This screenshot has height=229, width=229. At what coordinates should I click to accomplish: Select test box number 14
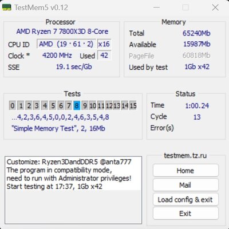coord(125,105)
